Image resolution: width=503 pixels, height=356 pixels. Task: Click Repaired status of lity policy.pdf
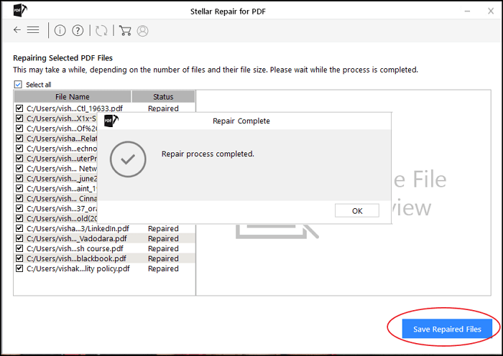click(163, 269)
